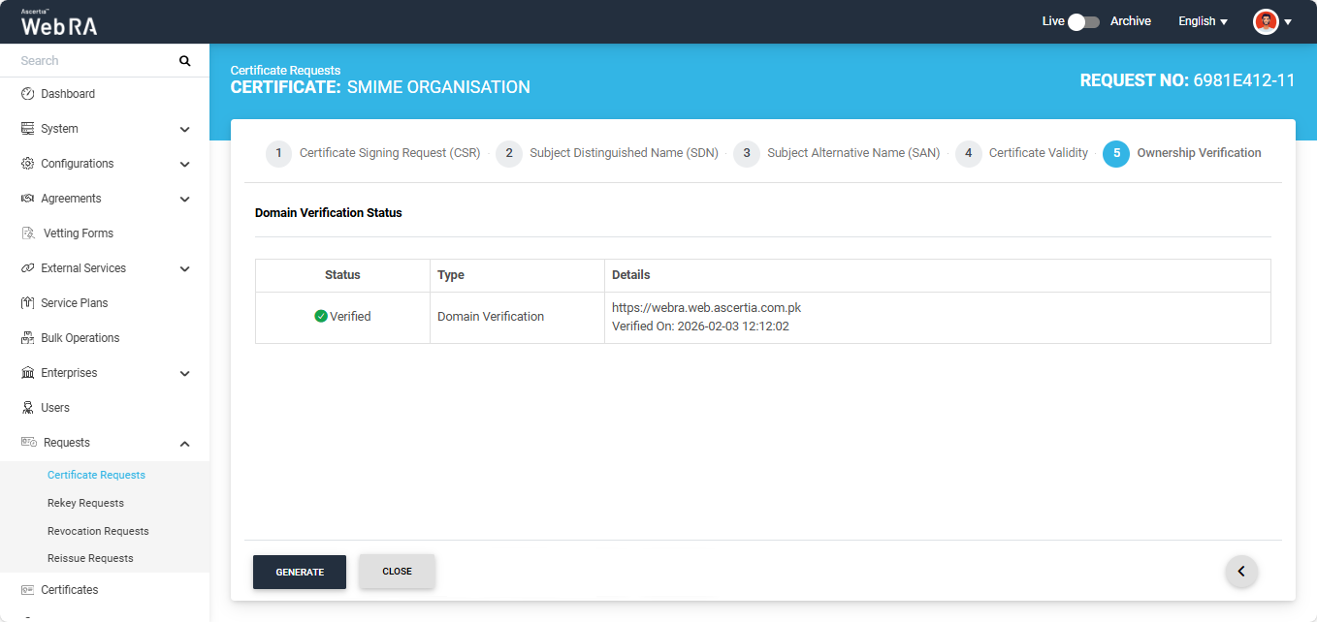
Task: Select the Bulk Operations icon
Action: click(28, 338)
